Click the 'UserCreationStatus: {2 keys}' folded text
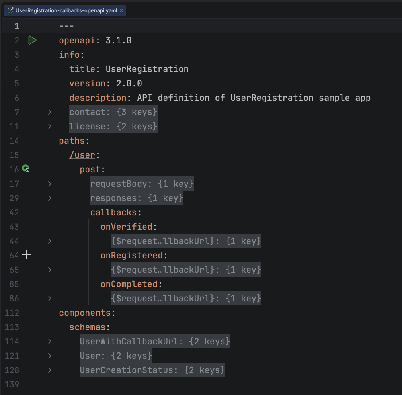The image size is (402, 395). [x=152, y=370]
